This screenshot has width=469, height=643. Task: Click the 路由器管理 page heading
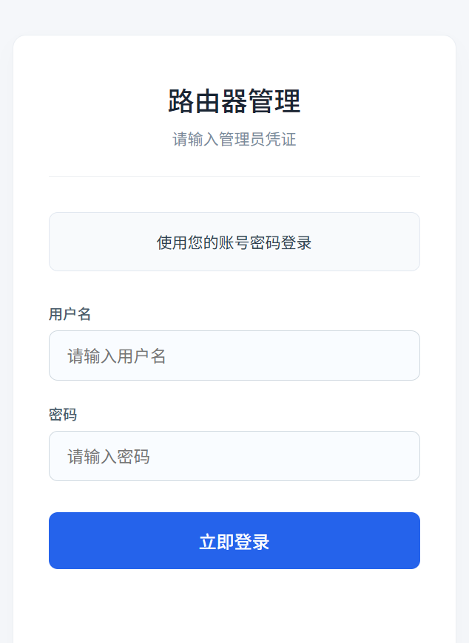click(234, 101)
